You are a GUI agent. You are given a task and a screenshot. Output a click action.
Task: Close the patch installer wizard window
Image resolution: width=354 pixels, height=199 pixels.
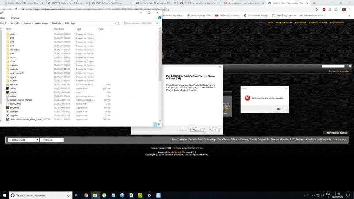(x=220, y=67)
